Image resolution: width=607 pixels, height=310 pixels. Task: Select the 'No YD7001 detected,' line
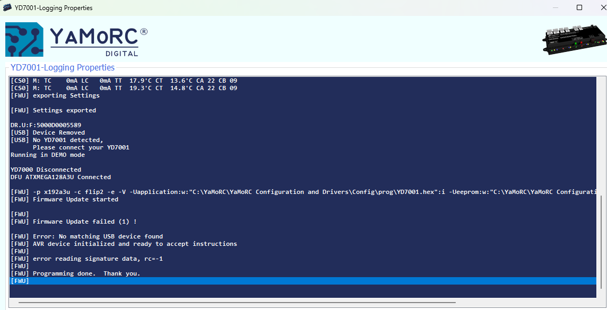tap(57, 140)
